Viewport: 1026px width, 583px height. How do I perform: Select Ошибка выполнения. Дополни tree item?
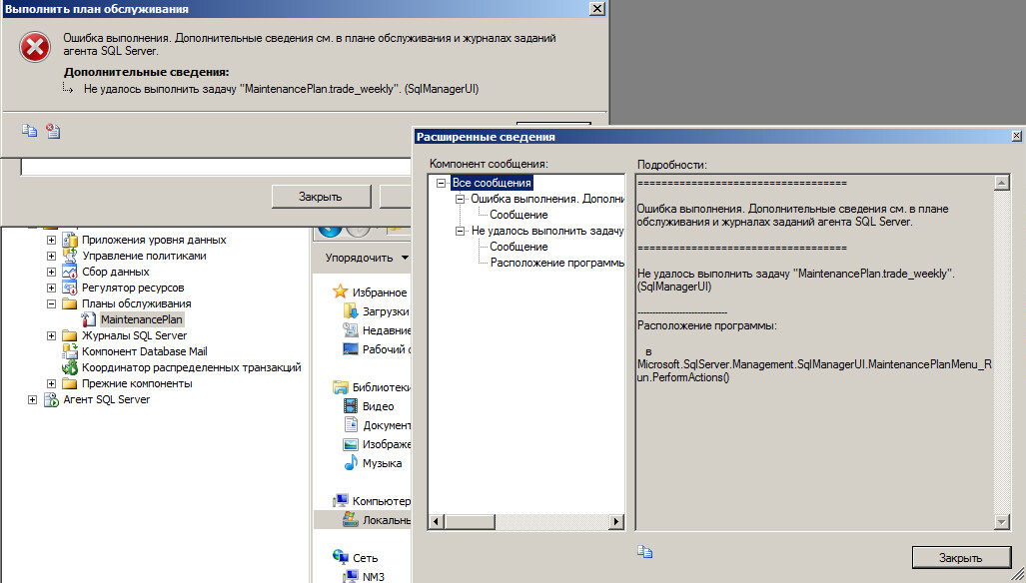click(x=547, y=199)
